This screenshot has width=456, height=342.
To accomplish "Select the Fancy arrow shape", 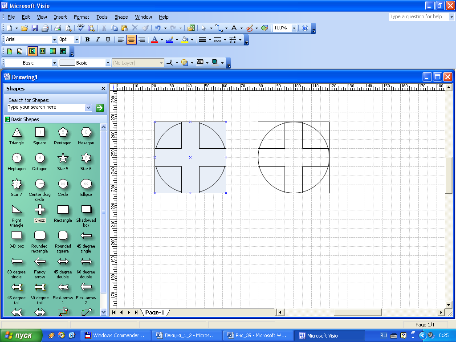I will click(40, 267).
